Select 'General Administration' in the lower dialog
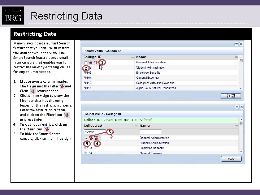 [x=154, y=138]
